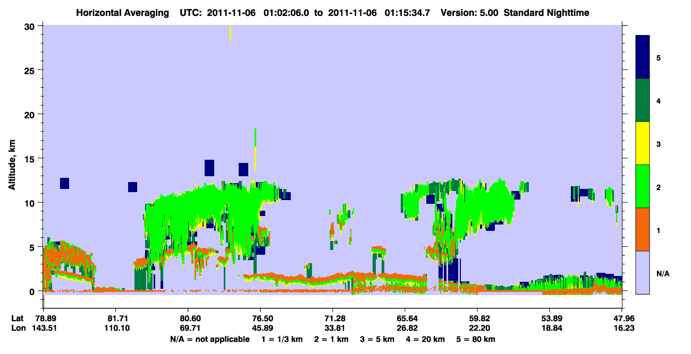
Task: Click the lavender N/A legend swatch
Action: [x=643, y=272]
